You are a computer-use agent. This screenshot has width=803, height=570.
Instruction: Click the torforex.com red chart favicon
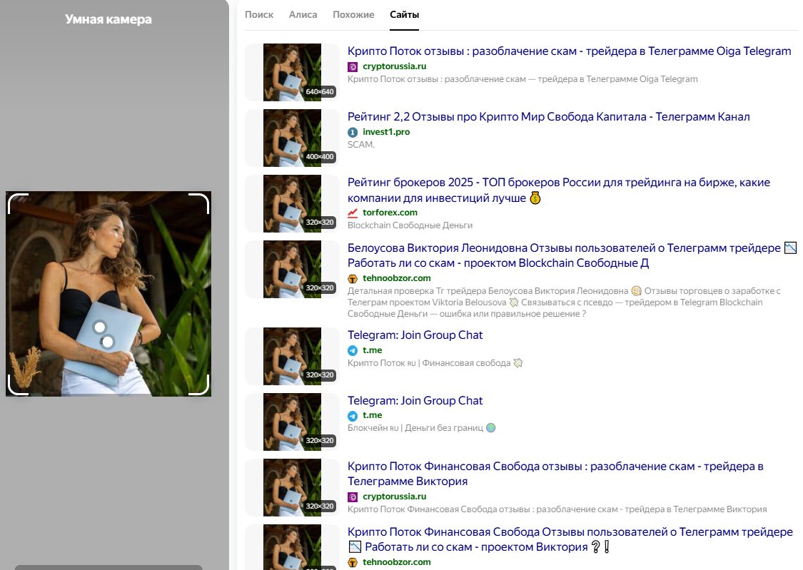point(353,213)
